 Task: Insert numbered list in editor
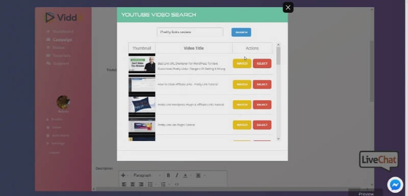163,184
